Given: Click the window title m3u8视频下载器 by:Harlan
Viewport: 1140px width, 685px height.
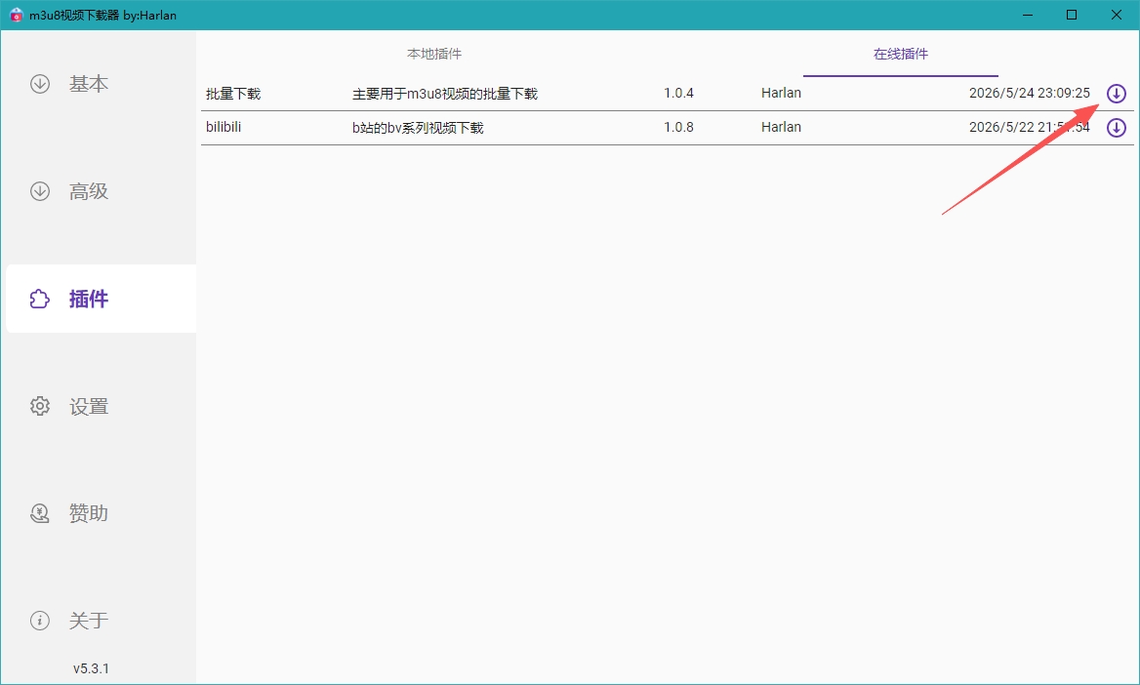Looking at the screenshot, I should point(102,16).
